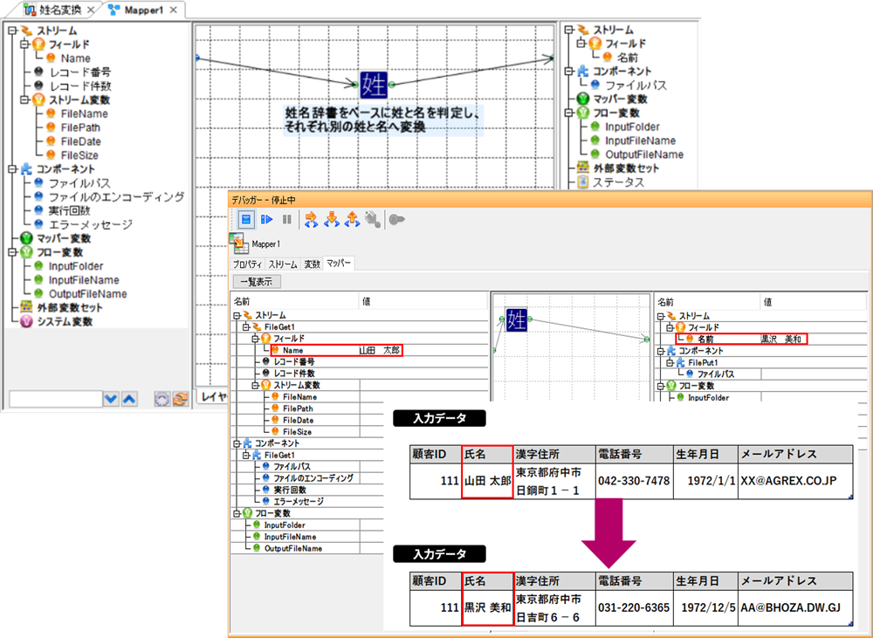
Task: Select the マッパー tab in debugger
Action: [339, 263]
